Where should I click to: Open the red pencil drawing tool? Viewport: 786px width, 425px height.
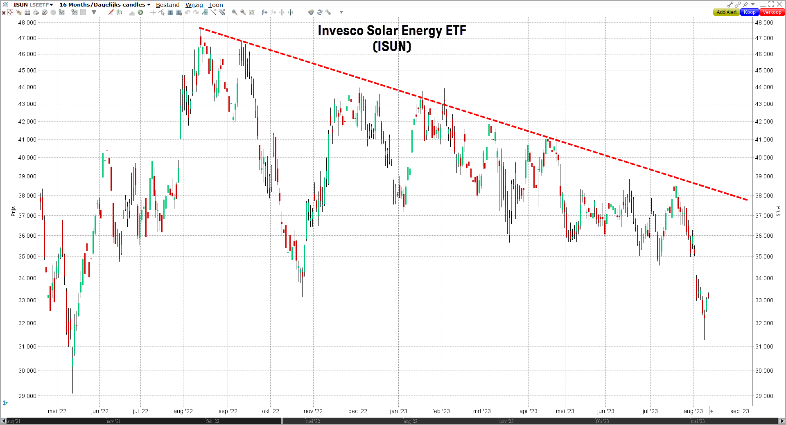point(111,12)
